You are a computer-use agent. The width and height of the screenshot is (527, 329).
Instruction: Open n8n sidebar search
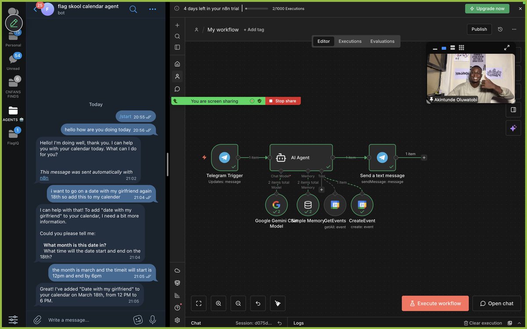177,36
